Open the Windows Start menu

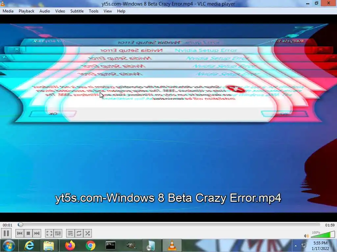click(9, 245)
